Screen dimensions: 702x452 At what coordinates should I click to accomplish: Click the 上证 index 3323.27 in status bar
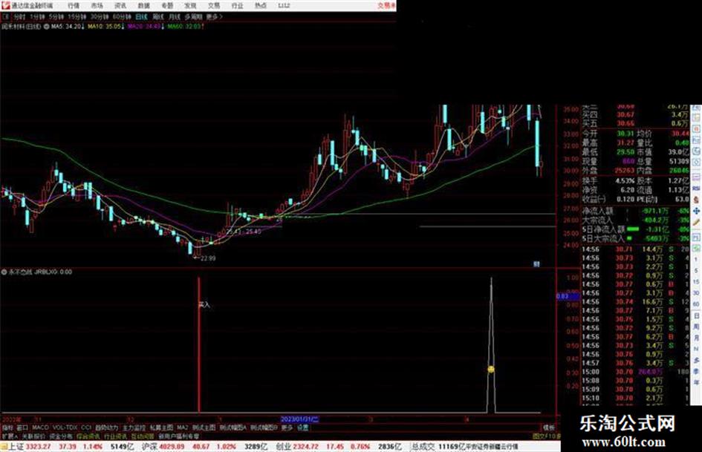[29, 446]
